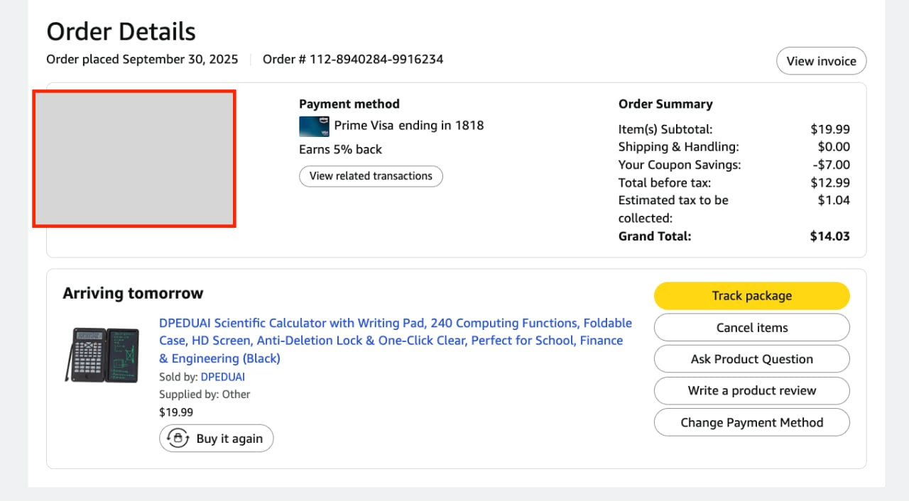Click the Order Summary heading
The image size is (909, 501).
(665, 104)
